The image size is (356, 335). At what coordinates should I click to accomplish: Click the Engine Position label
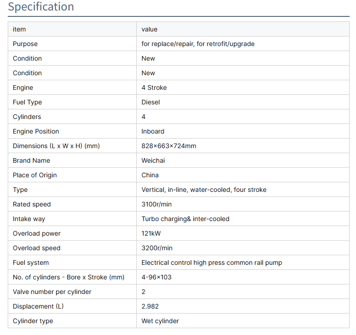click(x=36, y=131)
